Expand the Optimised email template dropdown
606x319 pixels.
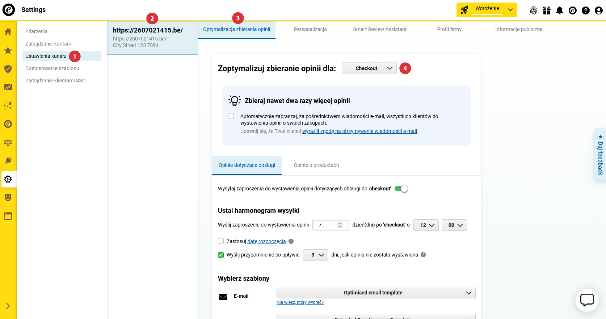pos(376,293)
